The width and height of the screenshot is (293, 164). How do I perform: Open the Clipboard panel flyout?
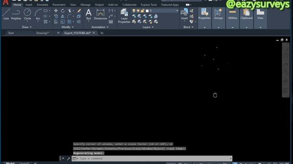click(246, 27)
